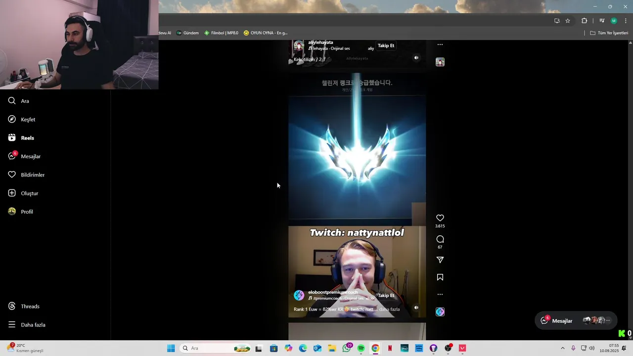Open more options dots beside current reel
The height and width of the screenshot is (356, 633).
(440, 294)
